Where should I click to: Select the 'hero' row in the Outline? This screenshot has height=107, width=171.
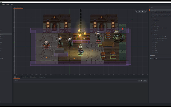click(160, 50)
